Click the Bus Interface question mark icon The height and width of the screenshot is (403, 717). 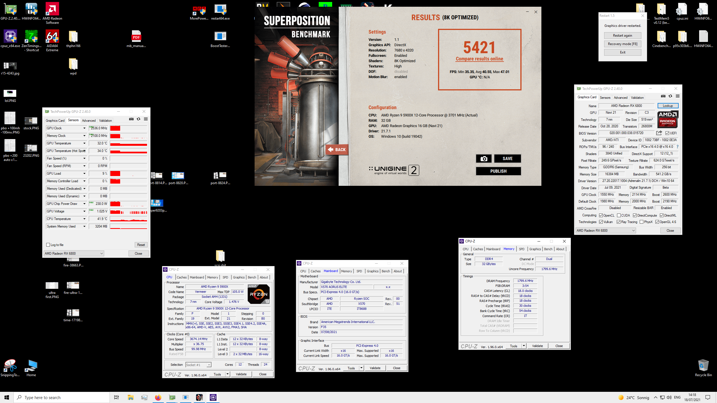[x=678, y=147]
